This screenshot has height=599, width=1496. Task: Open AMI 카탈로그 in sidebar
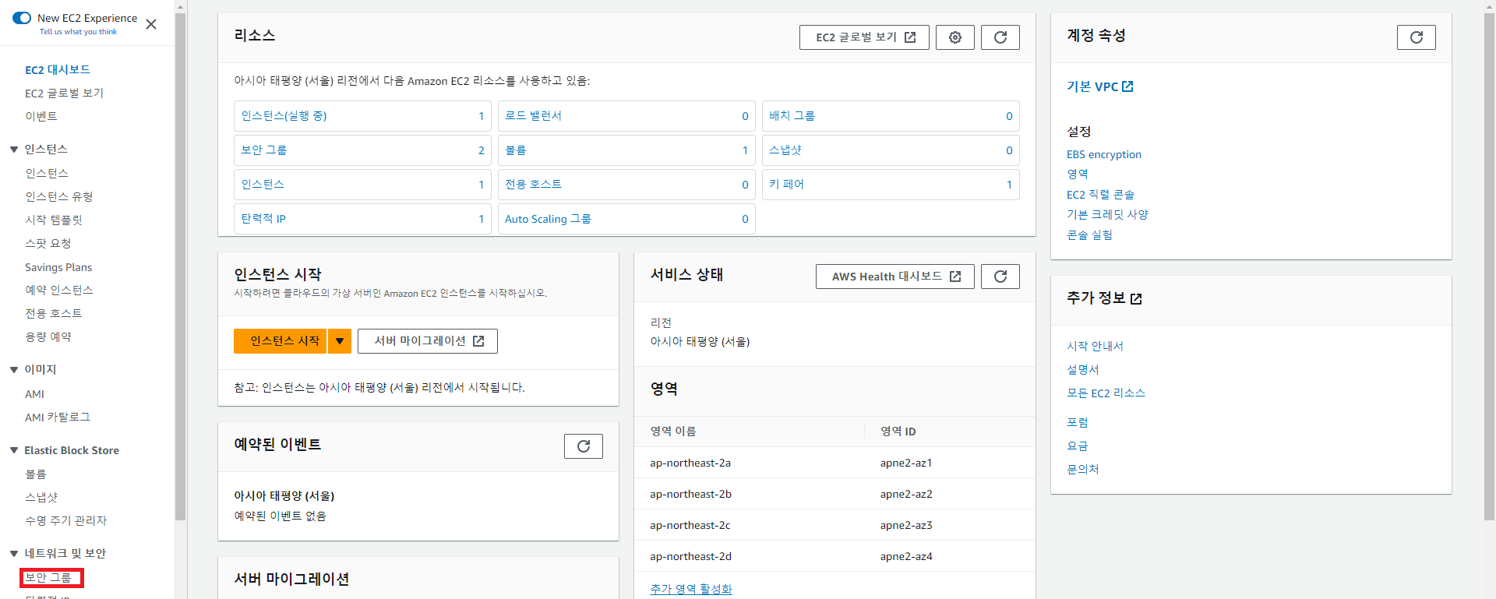tap(58, 417)
